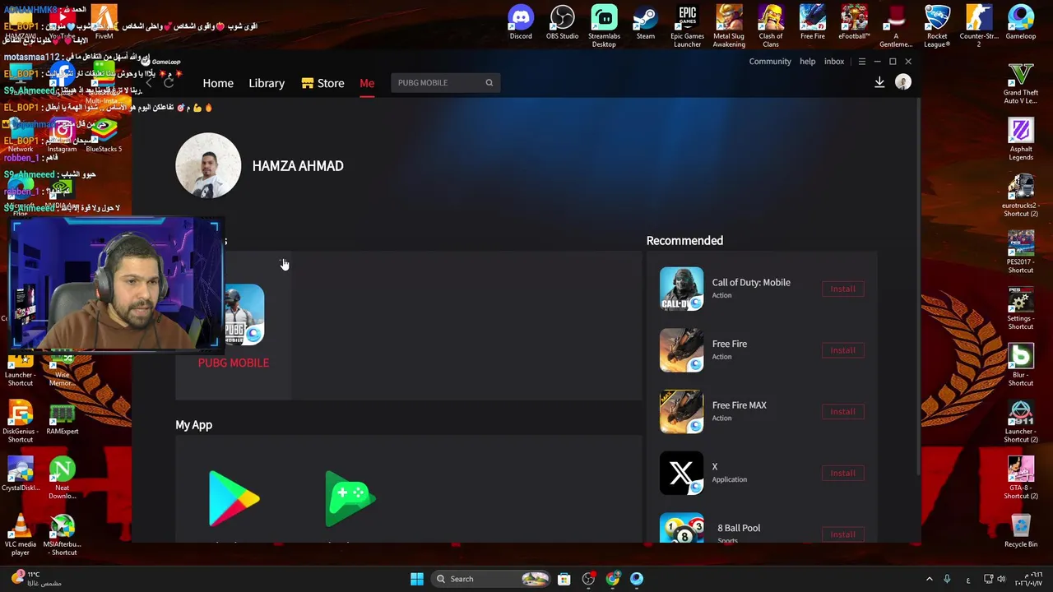Open PES2017 desktop shortcut
This screenshot has height=592, width=1053.
pos(1021,253)
